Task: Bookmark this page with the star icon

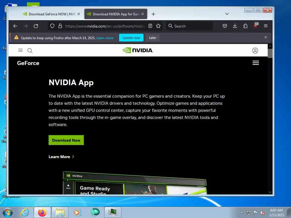Action: pos(158,26)
